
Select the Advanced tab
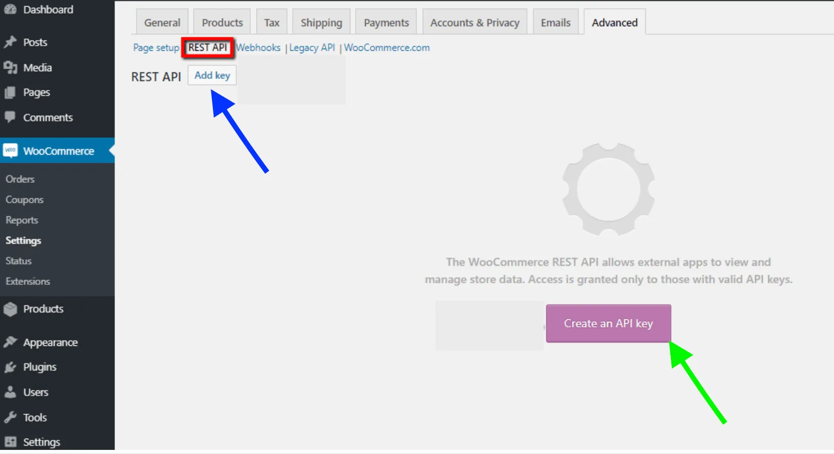pos(614,22)
